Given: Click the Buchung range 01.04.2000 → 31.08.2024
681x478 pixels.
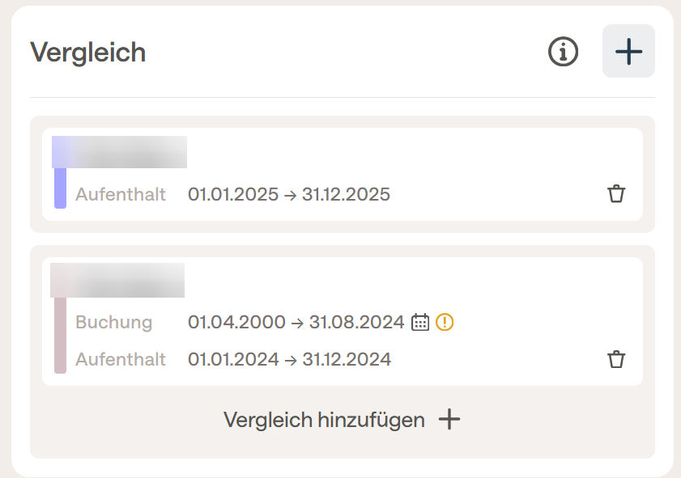Looking at the screenshot, I should [x=296, y=322].
